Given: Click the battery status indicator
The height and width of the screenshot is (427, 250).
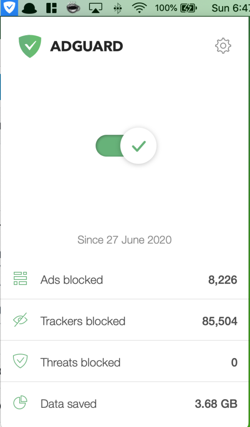Looking at the screenshot, I should [x=176, y=8].
